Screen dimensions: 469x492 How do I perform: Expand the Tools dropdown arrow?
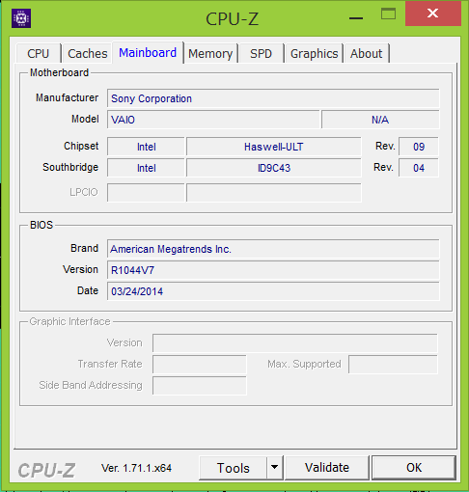click(275, 467)
